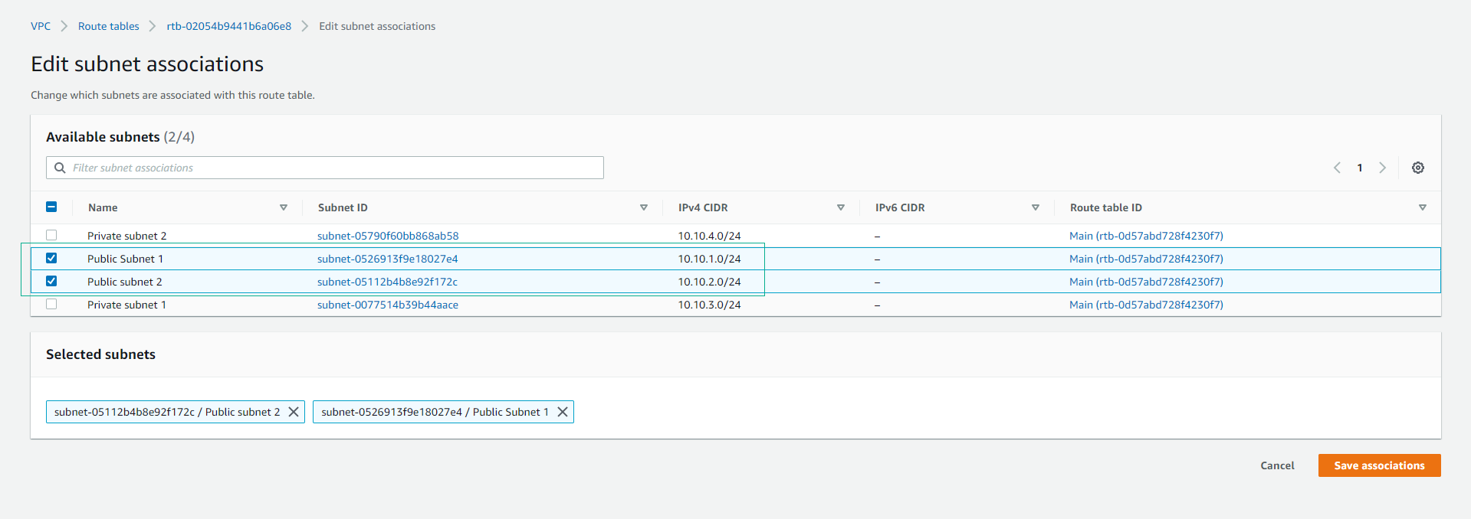Image resolution: width=1471 pixels, height=519 pixels.
Task: Toggle the select-all subnets header checkbox
Action: [51, 207]
